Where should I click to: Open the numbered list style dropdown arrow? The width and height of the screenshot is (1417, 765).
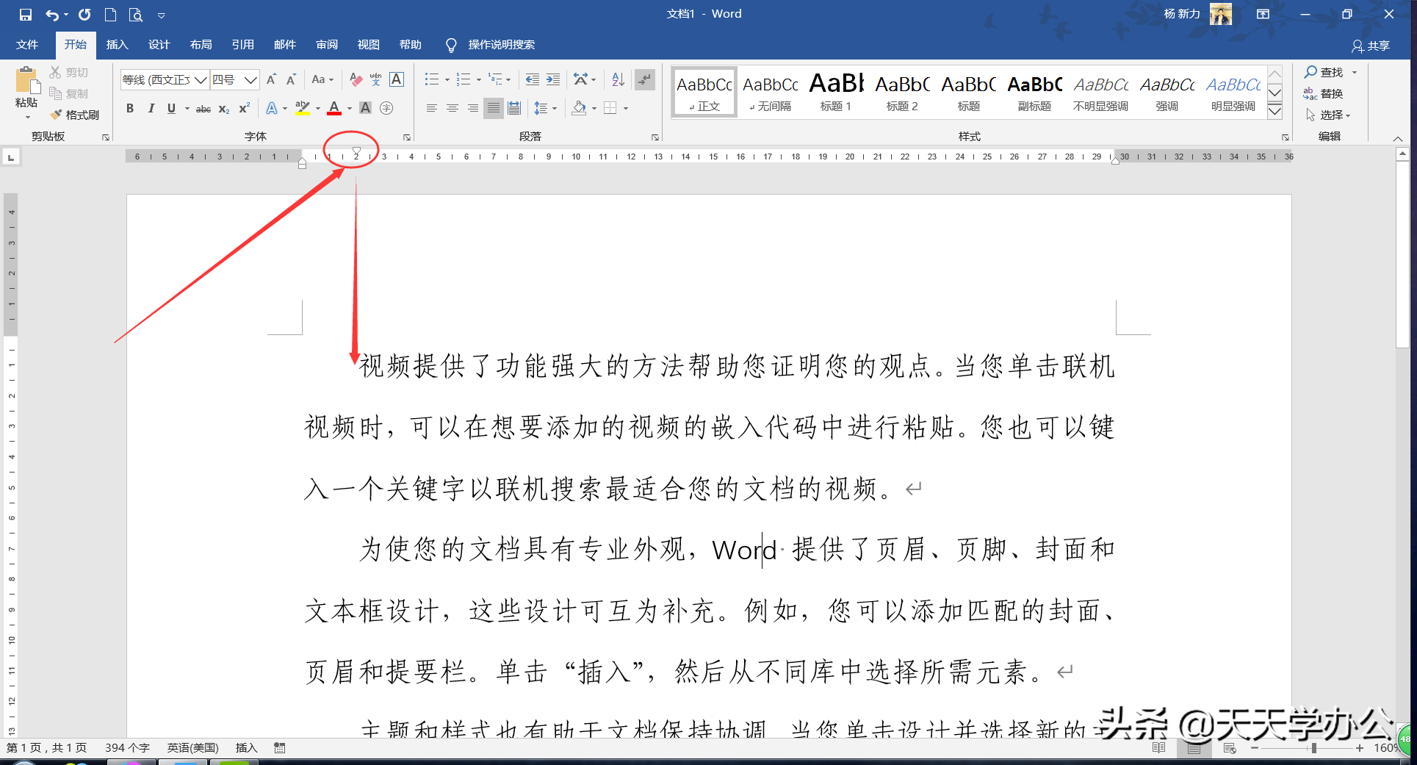(x=478, y=79)
